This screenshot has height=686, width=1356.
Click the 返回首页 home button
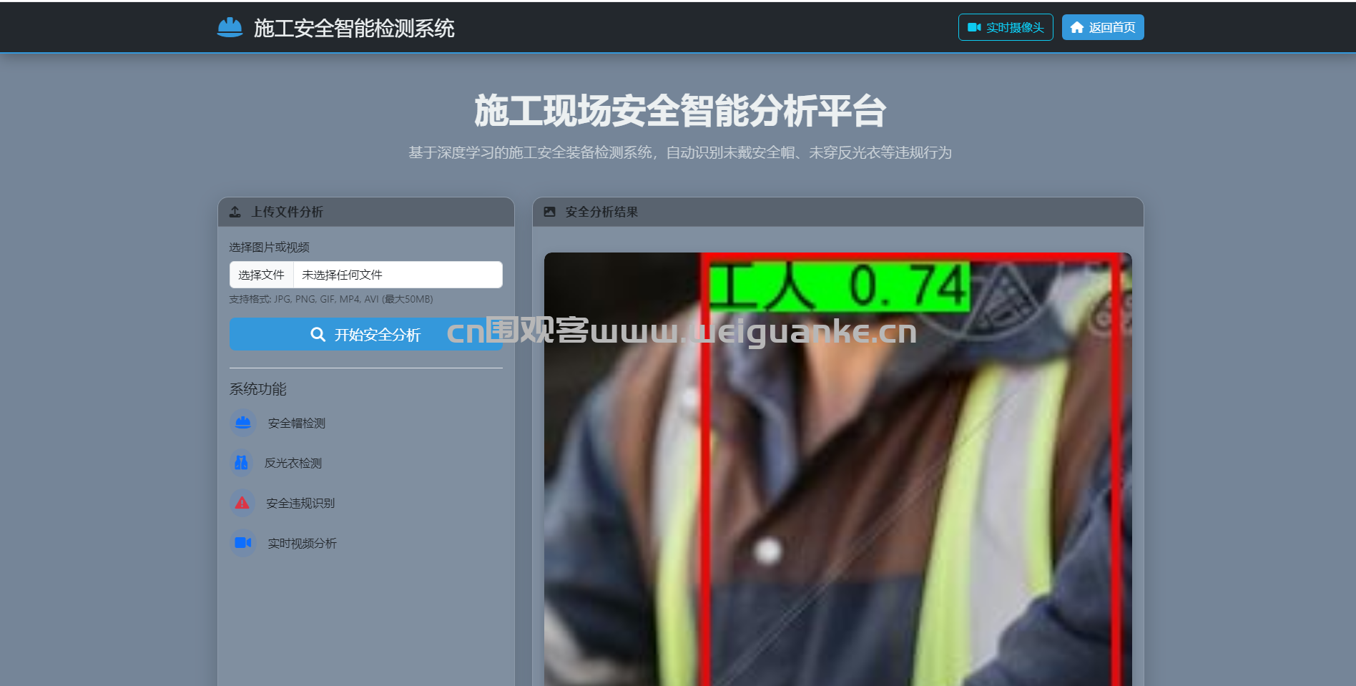(x=1103, y=27)
